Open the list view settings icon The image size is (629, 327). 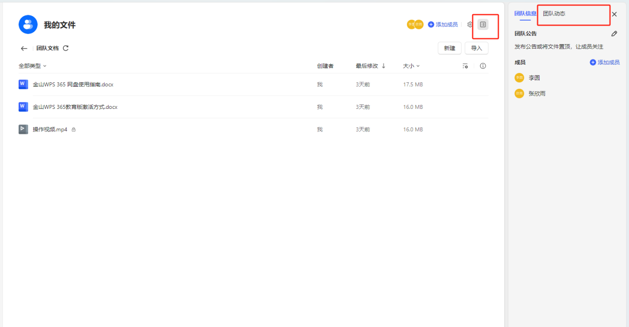point(465,66)
